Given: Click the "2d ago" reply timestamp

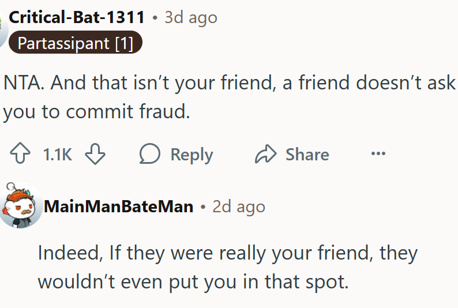Looking at the screenshot, I should 239,206.
